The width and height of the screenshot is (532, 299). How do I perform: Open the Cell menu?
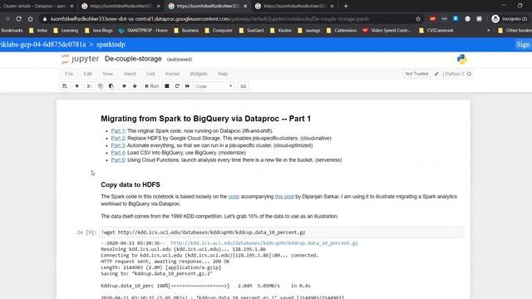(x=150, y=74)
